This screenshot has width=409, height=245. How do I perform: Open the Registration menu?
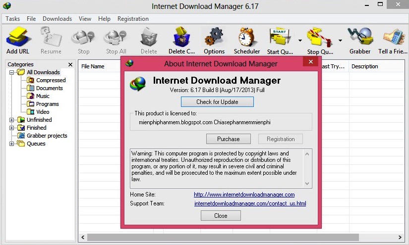click(133, 19)
